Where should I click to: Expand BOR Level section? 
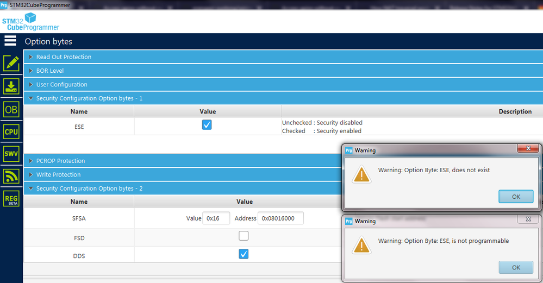click(283, 71)
